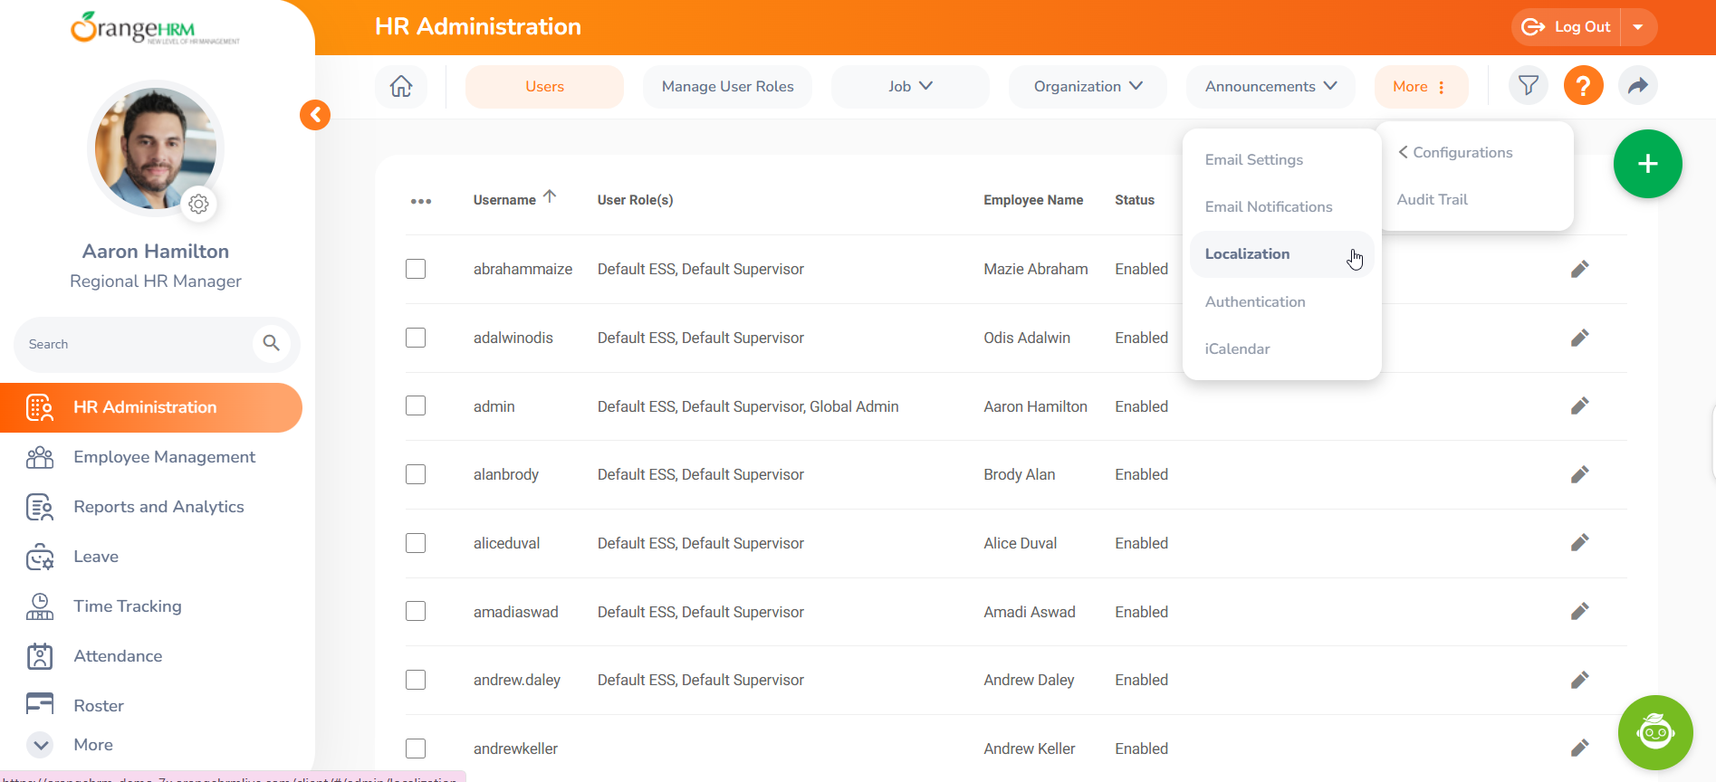The image size is (1716, 782).
Task: Expand the Job dropdown menu
Action: coord(910,87)
